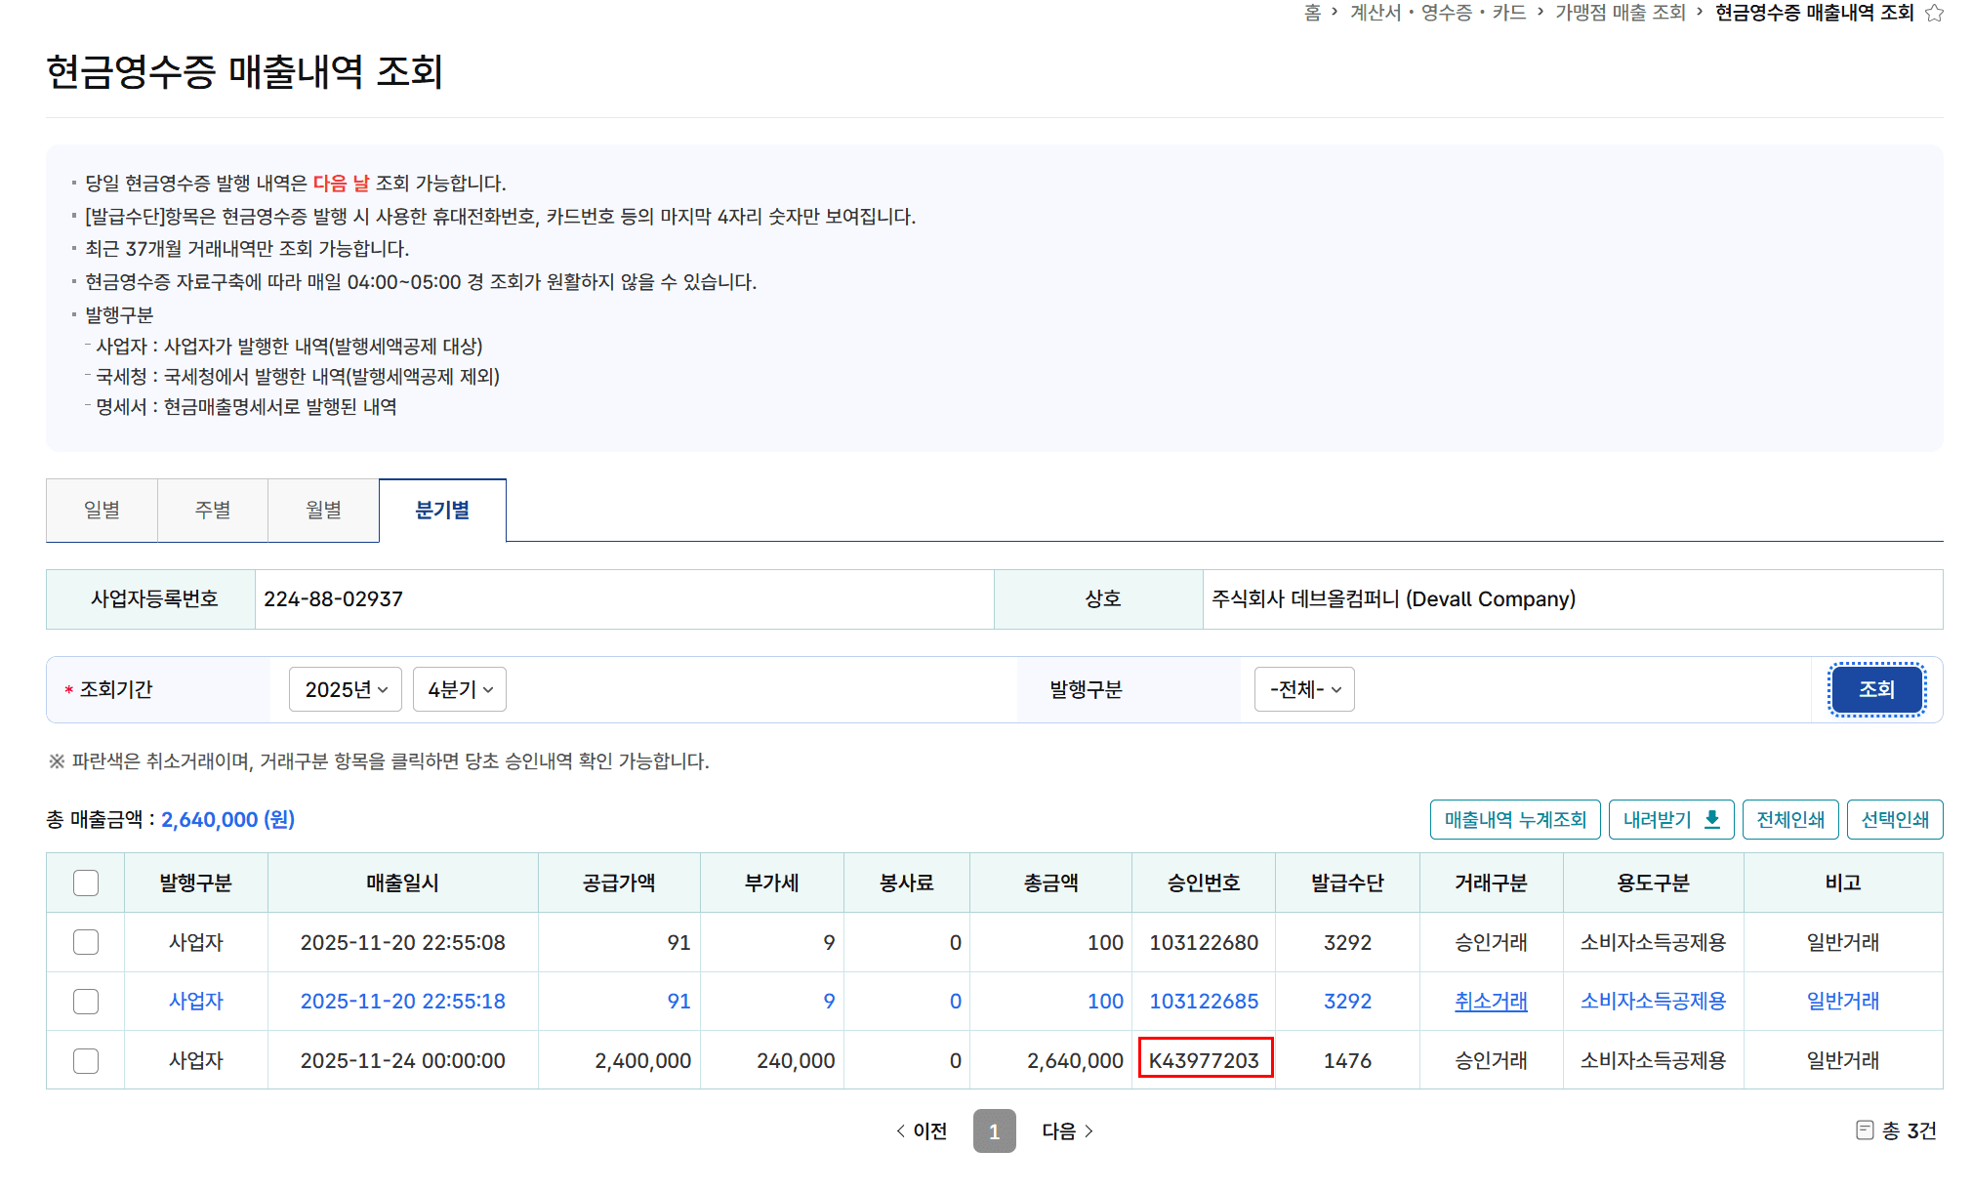Viewport: 1972px width, 1191px height.
Task: Switch to the 일별 tab
Action: [102, 510]
